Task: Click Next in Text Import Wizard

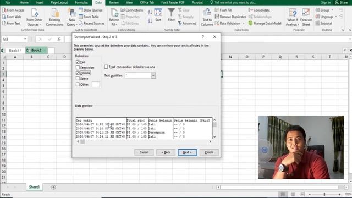Action: pos(187,152)
